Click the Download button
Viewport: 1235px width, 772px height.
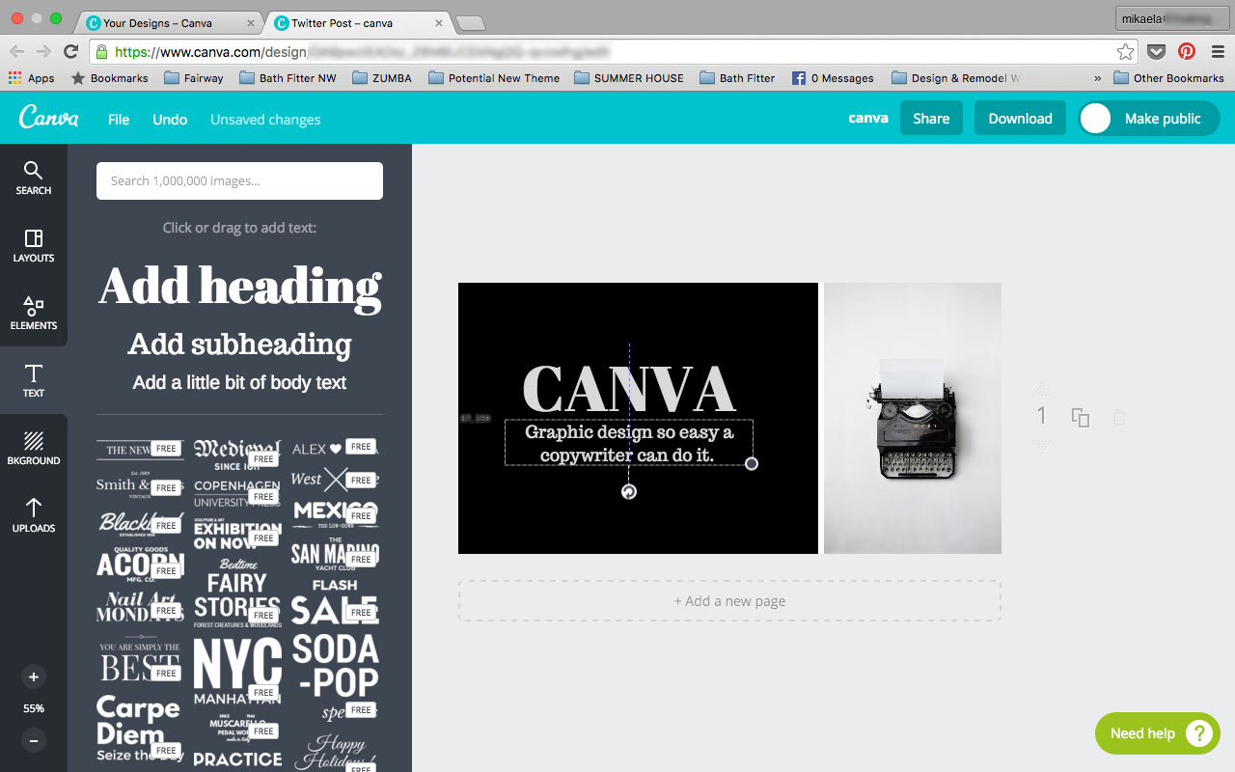point(1020,119)
